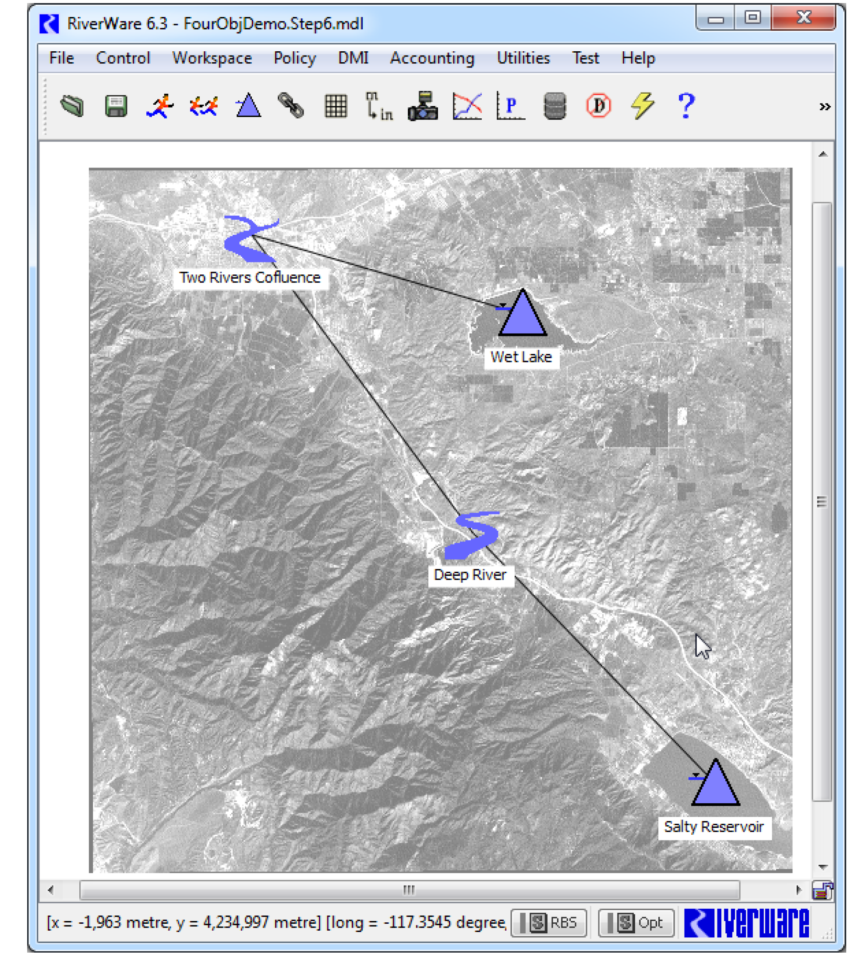Open the Workspace menu
862x957 pixels.
[212, 58]
